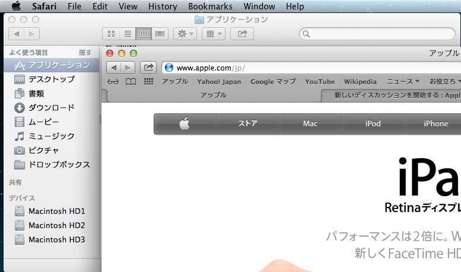Open Bookmarks book icon
Viewport: 461px width, 272px height.
coord(131,82)
